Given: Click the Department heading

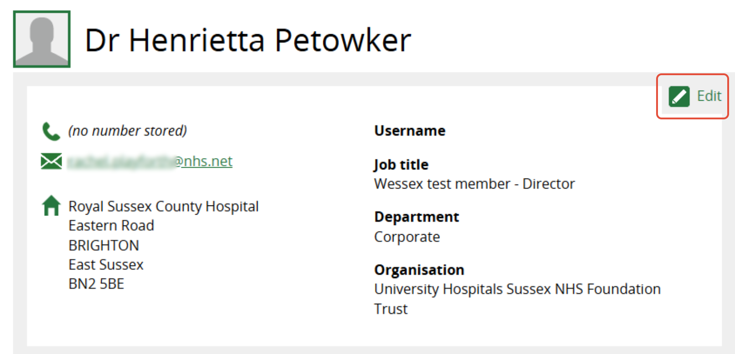Looking at the screenshot, I should point(416,217).
